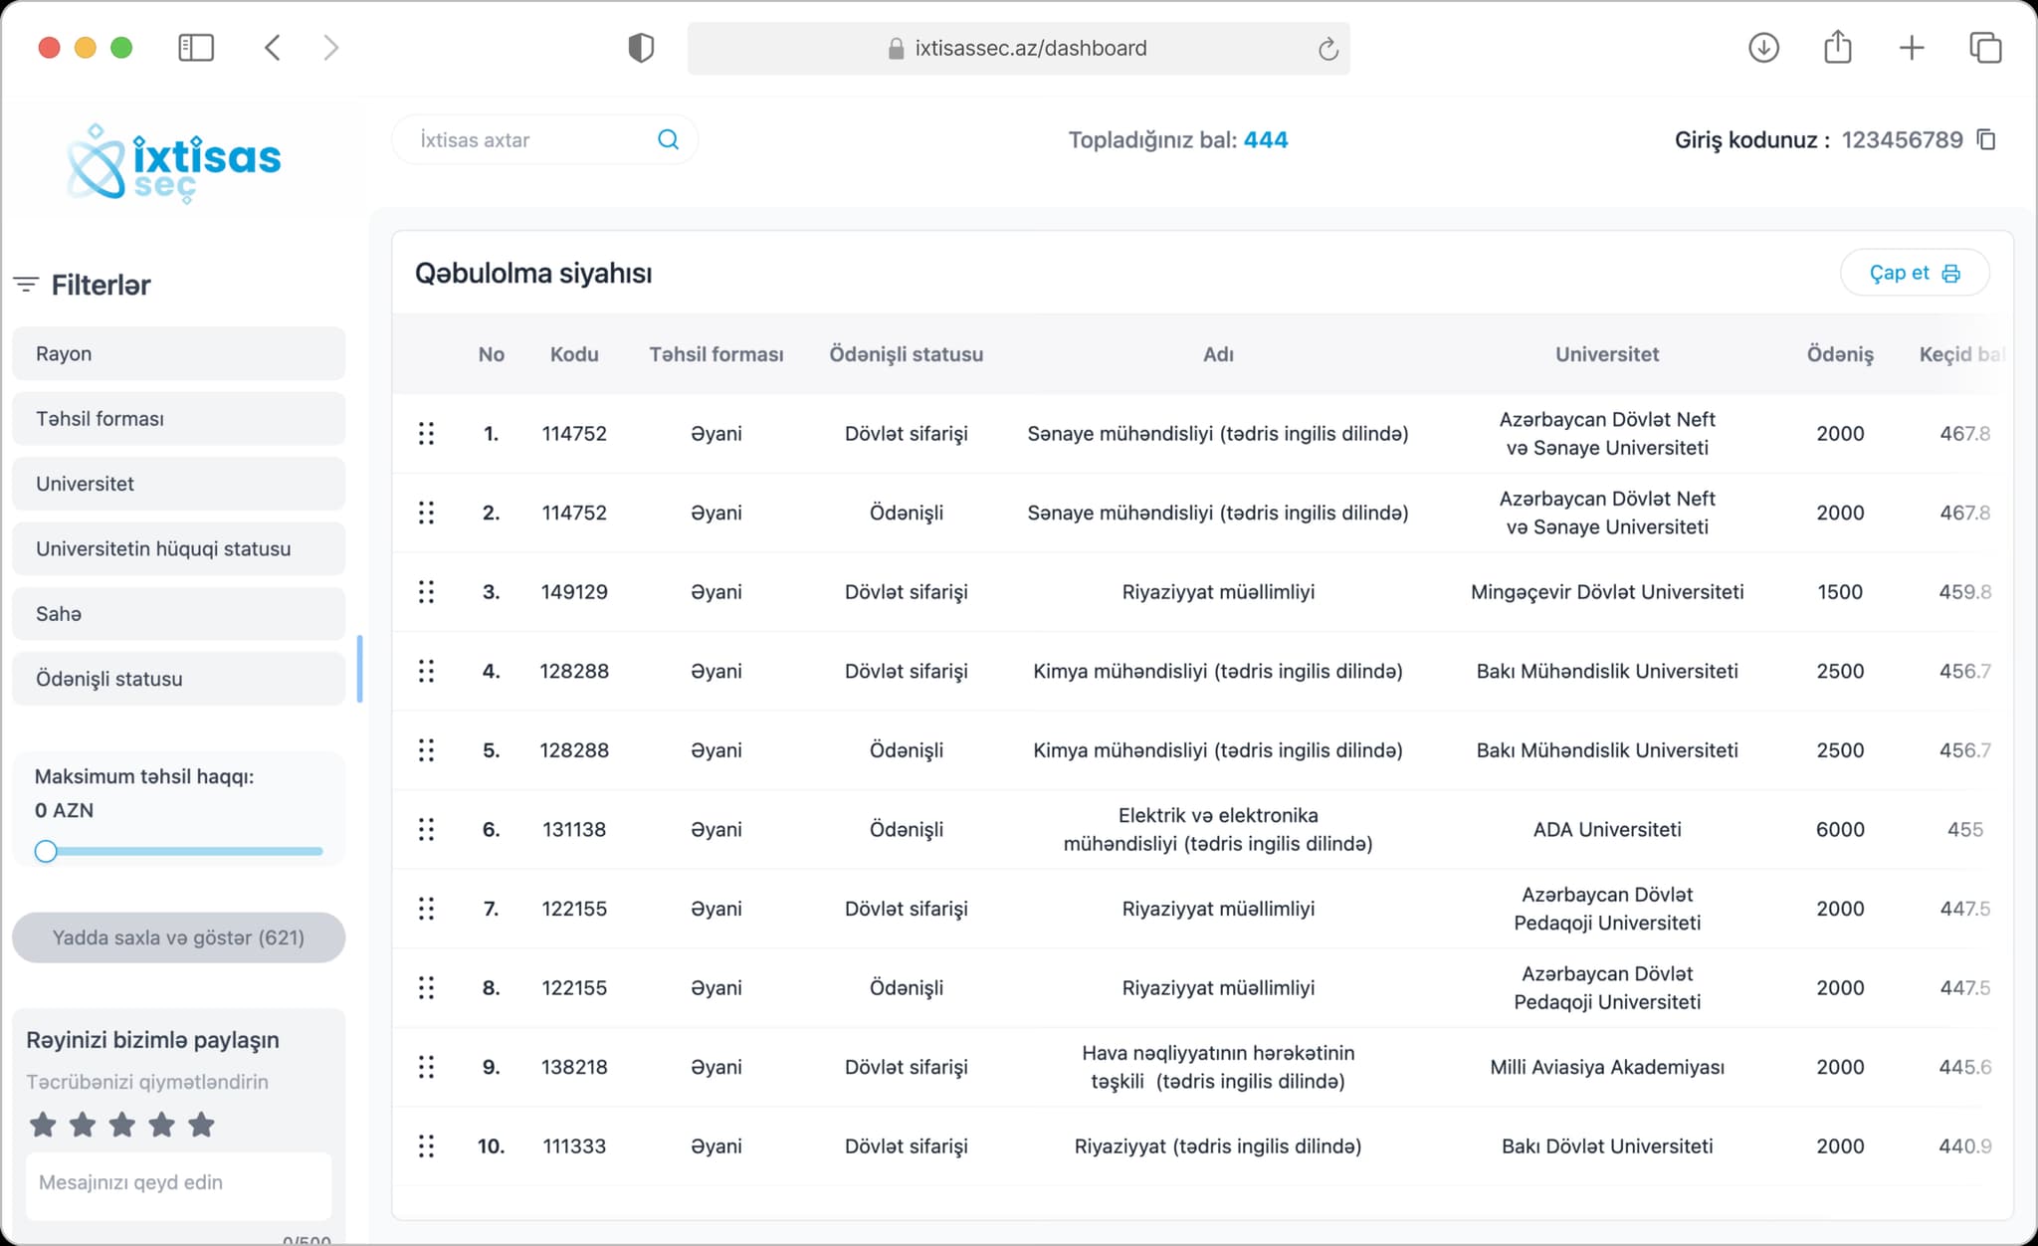Image resolution: width=2038 pixels, height=1246 pixels.
Task: Click drag handle for row 9
Action: point(426,1067)
